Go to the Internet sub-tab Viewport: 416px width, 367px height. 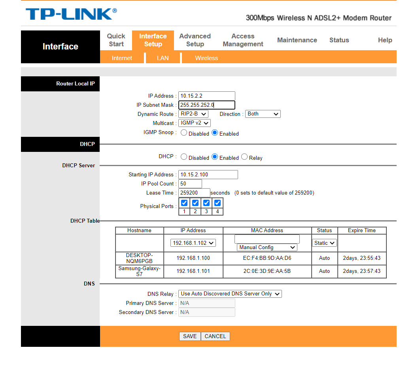(x=122, y=58)
